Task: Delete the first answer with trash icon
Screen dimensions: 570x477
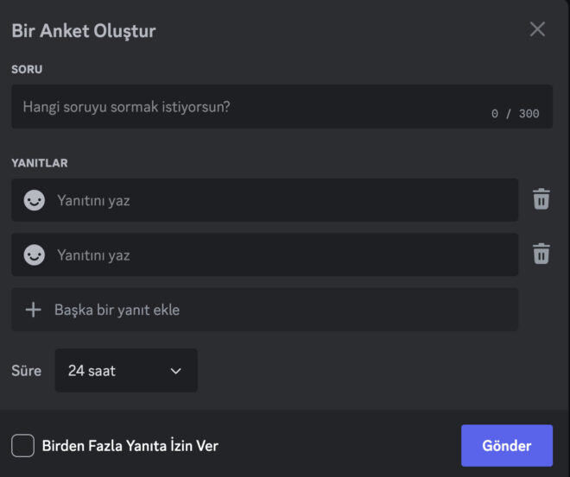Action: [x=541, y=199]
